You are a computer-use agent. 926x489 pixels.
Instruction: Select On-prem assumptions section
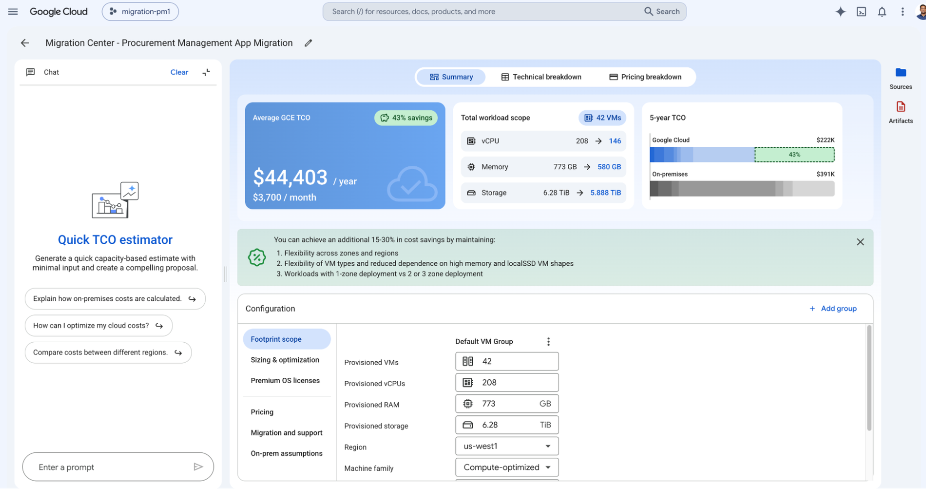[x=287, y=453]
